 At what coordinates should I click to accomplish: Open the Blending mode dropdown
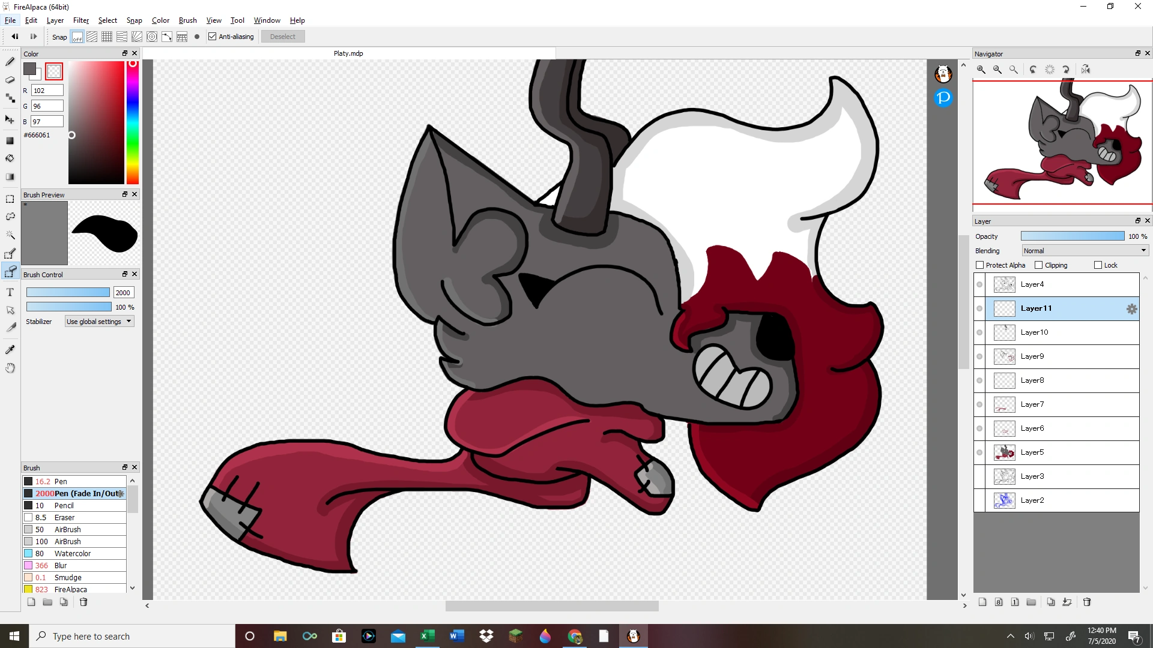[x=1085, y=251]
